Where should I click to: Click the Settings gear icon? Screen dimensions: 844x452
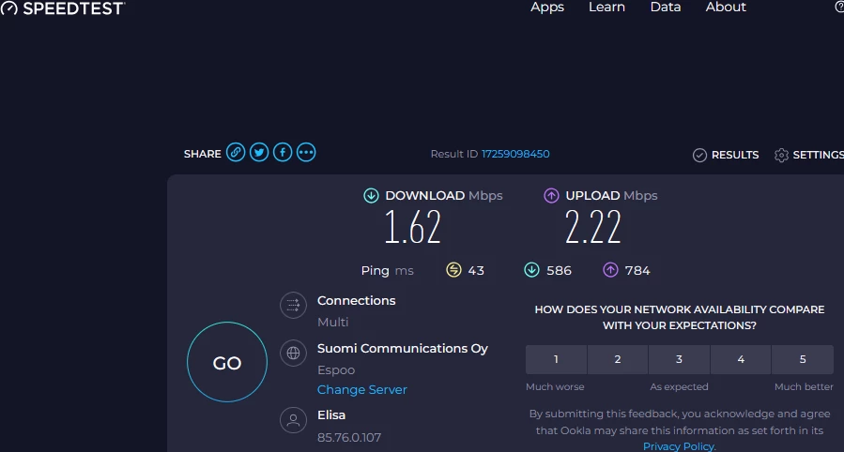pyautogui.click(x=781, y=156)
